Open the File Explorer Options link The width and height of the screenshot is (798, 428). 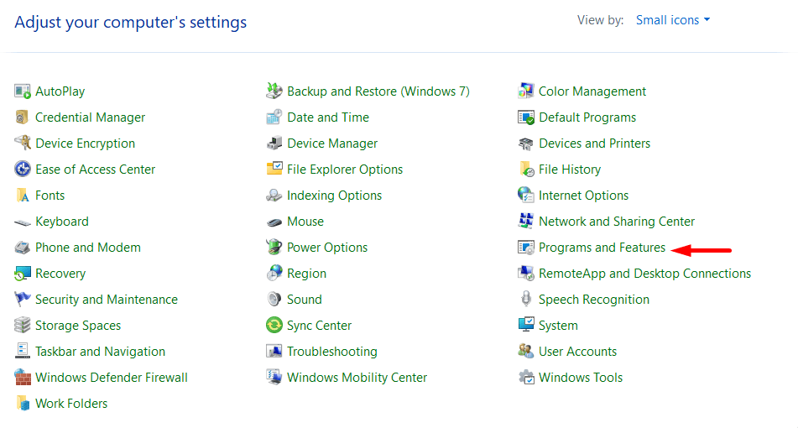coord(345,170)
